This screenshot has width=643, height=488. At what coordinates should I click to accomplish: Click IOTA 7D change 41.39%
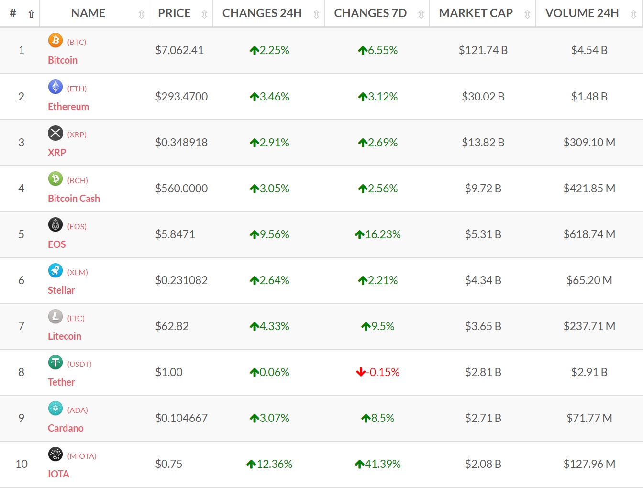coord(377,464)
